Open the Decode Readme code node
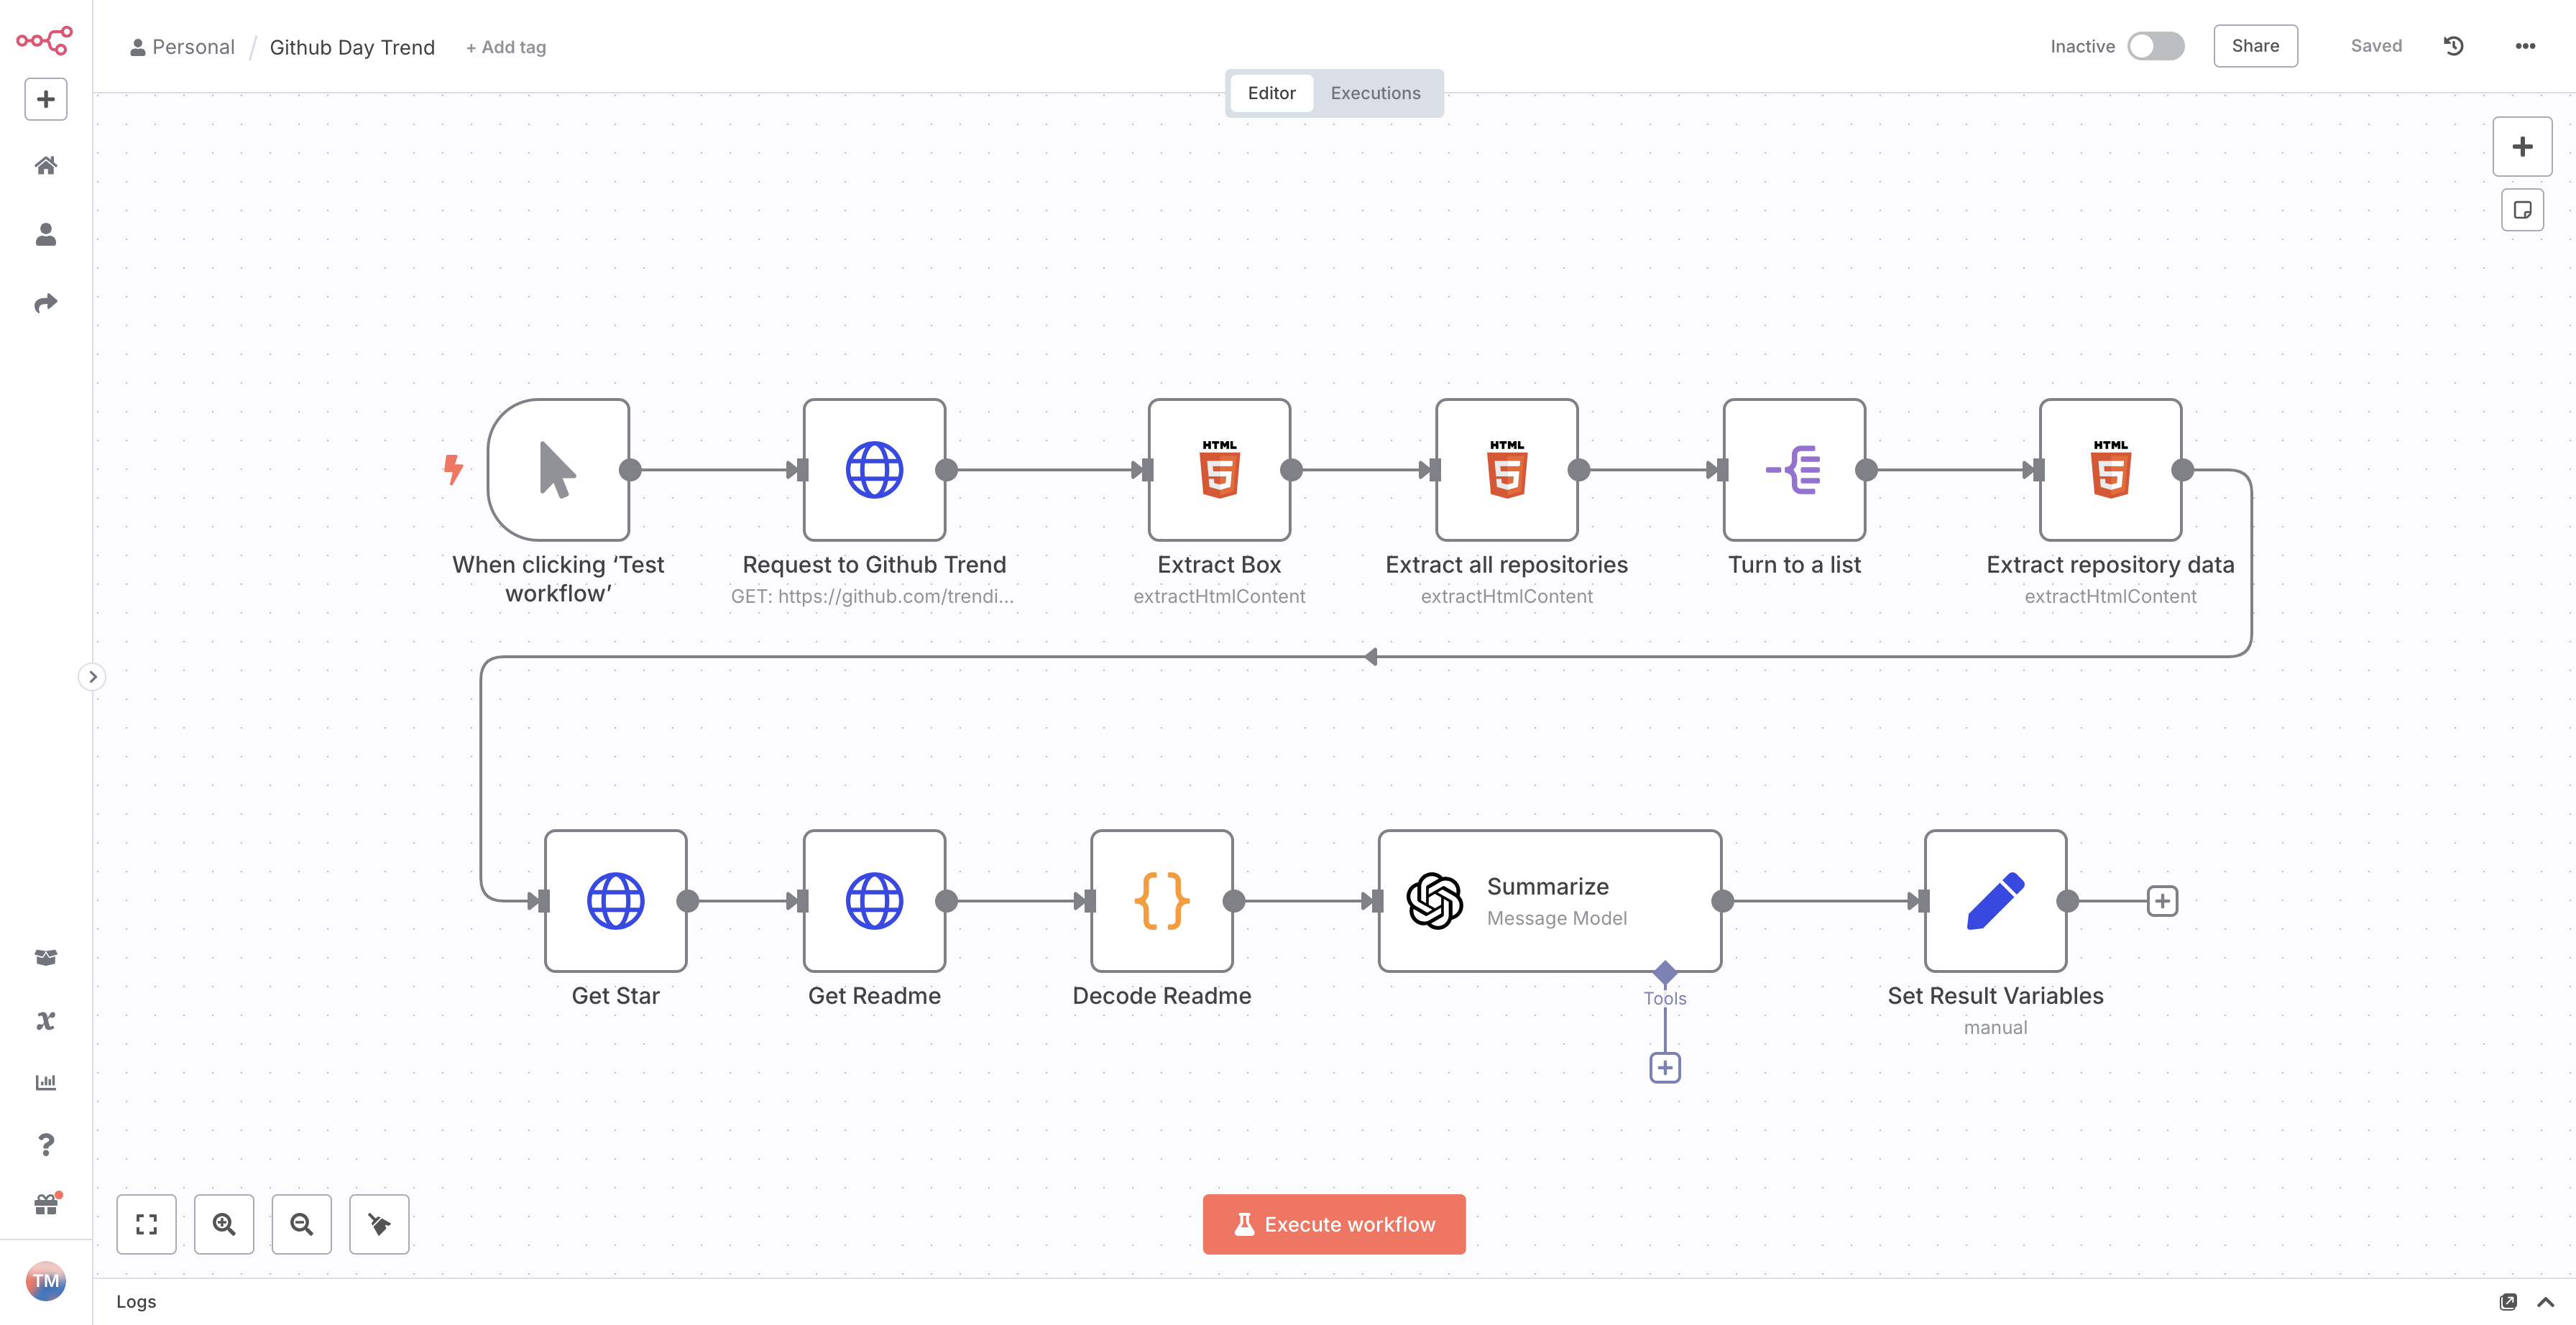This screenshot has width=2576, height=1325. (1161, 900)
